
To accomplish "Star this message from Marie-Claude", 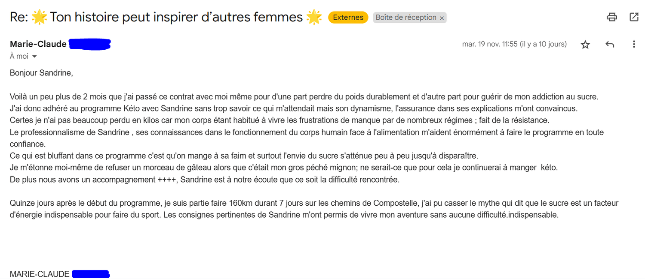I will pyautogui.click(x=585, y=45).
